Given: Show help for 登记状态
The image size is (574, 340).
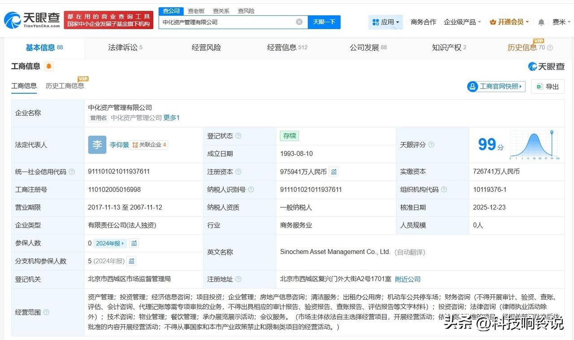Looking at the screenshot, I should pyautogui.click(x=238, y=136).
